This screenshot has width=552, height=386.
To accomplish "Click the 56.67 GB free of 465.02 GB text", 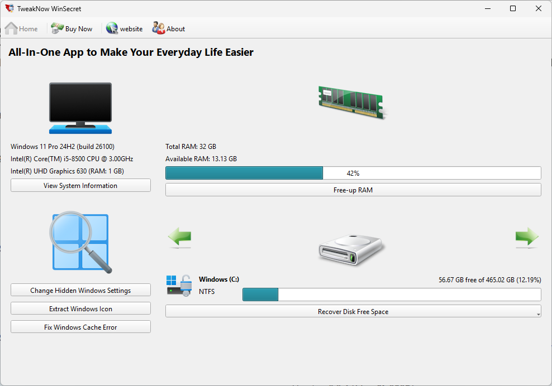I will click(489, 280).
